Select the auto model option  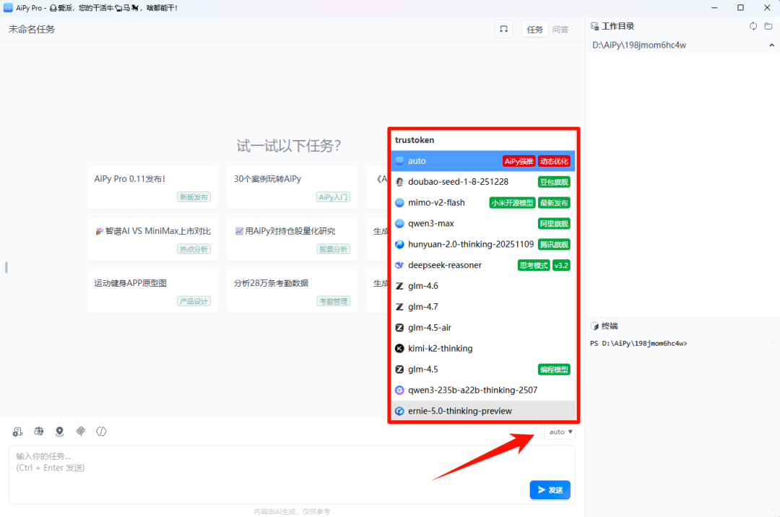pyautogui.click(x=482, y=161)
